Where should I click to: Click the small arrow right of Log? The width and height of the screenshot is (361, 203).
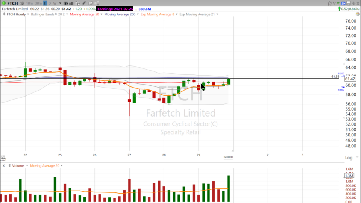(357, 157)
